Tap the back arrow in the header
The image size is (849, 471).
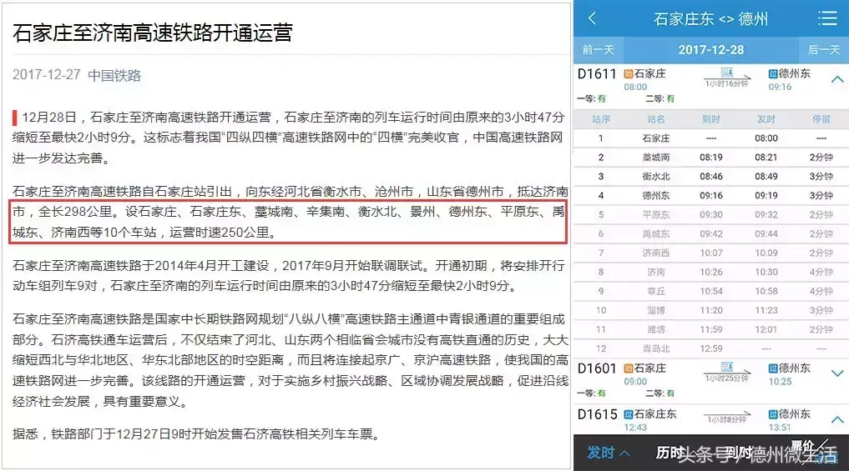[x=593, y=18]
